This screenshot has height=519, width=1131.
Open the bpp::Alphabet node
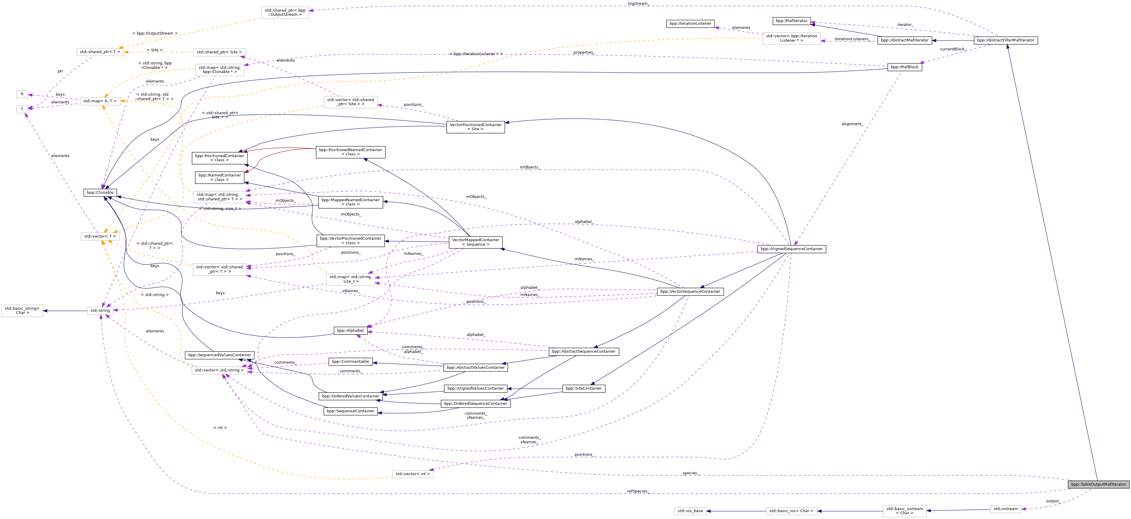point(350,331)
